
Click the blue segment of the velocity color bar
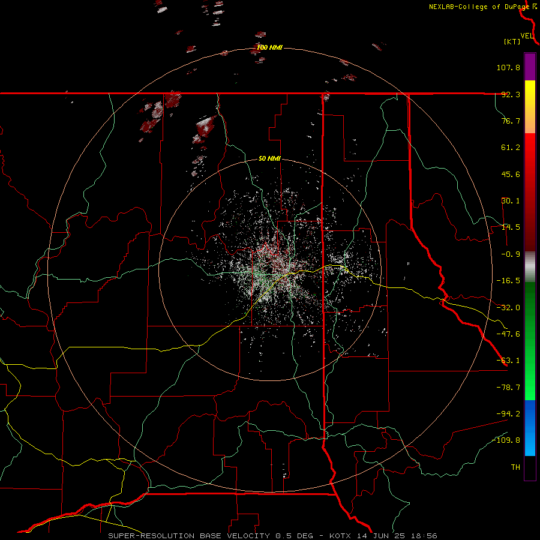pos(530,428)
